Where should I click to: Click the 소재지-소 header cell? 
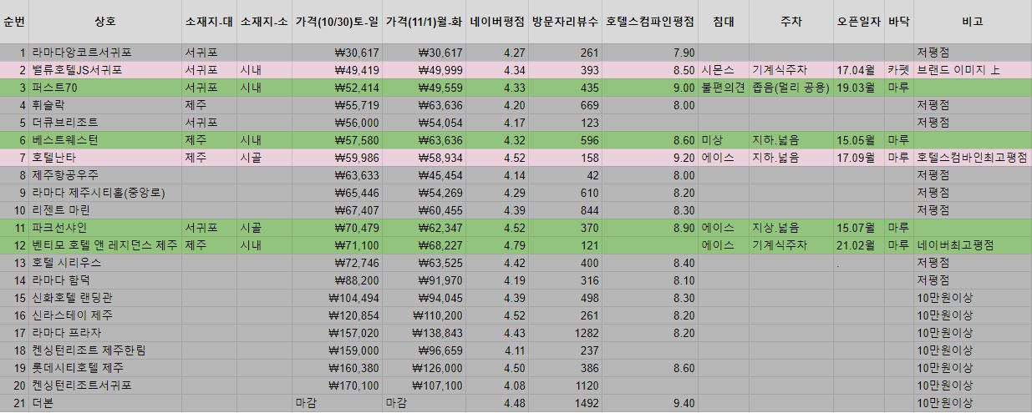pyautogui.click(x=264, y=22)
